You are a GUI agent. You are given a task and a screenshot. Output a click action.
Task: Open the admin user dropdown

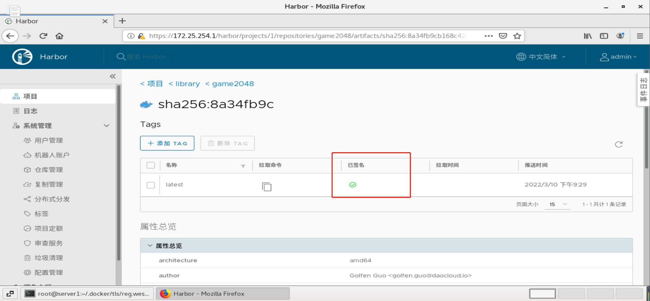(618, 57)
